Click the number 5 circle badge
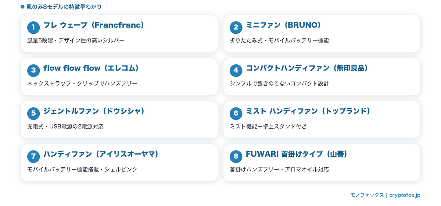 click(33, 113)
